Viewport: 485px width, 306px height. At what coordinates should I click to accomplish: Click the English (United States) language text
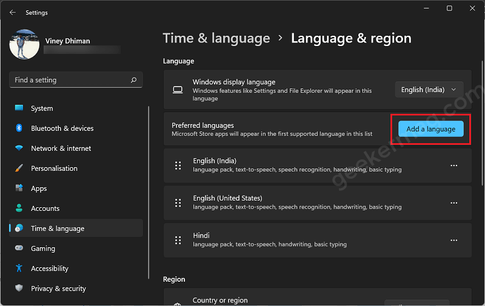[228, 198]
